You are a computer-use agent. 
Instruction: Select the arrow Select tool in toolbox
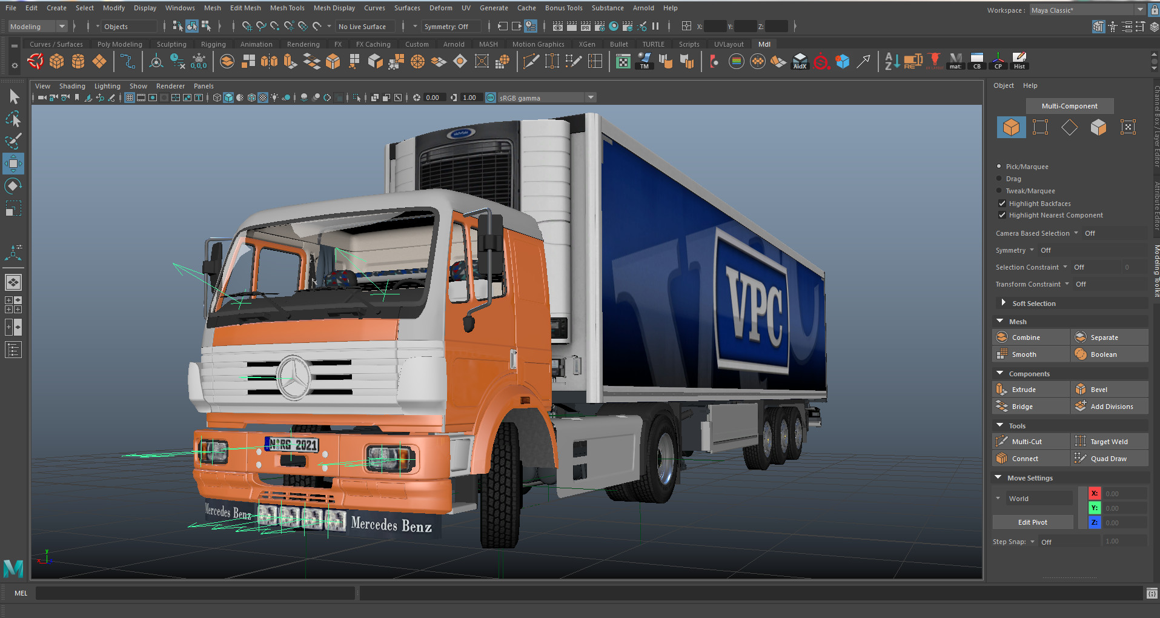point(13,97)
